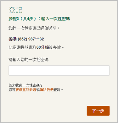Click the 您可 text before resend link
This screenshot has height=123, width=118.
tap(12, 90)
